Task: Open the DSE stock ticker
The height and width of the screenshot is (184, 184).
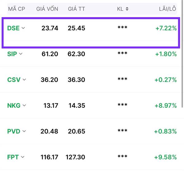Action: click(13, 28)
